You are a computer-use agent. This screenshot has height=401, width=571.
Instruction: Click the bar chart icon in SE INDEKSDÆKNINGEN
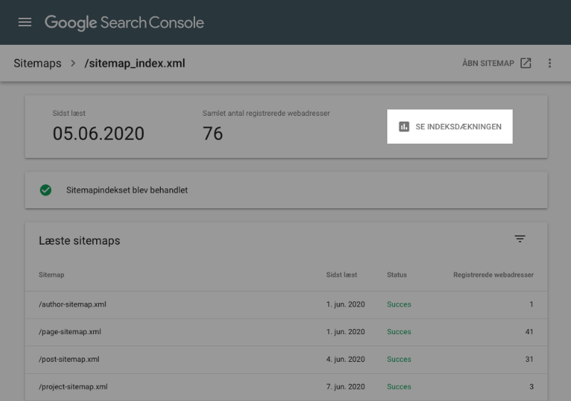pyautogui.click(x=404, y=127)
